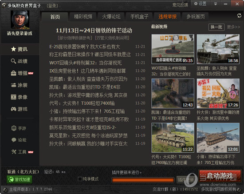Open the 涂装 tank skins section
This screenshot has width=244, height=194.
[x=20, y=85]
